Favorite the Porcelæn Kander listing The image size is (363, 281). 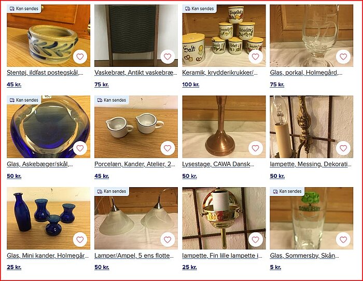click(x=167, y=148)
